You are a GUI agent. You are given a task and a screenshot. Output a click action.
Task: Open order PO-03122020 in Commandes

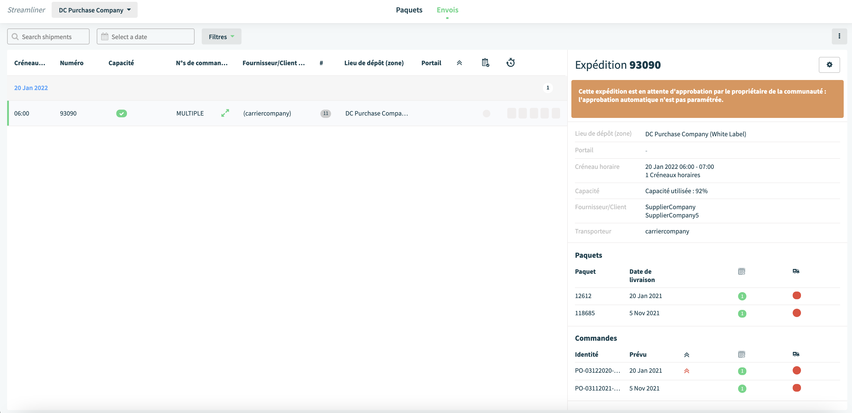(x=597, y=370)
